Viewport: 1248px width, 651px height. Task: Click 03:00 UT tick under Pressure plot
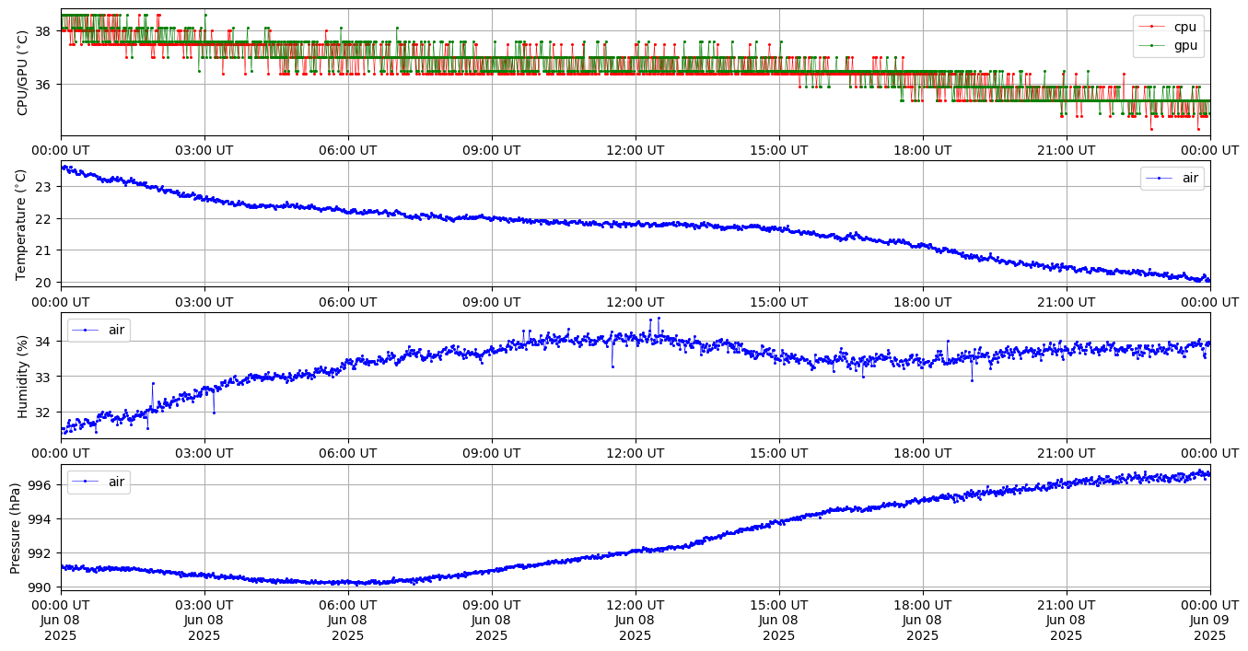204,605
